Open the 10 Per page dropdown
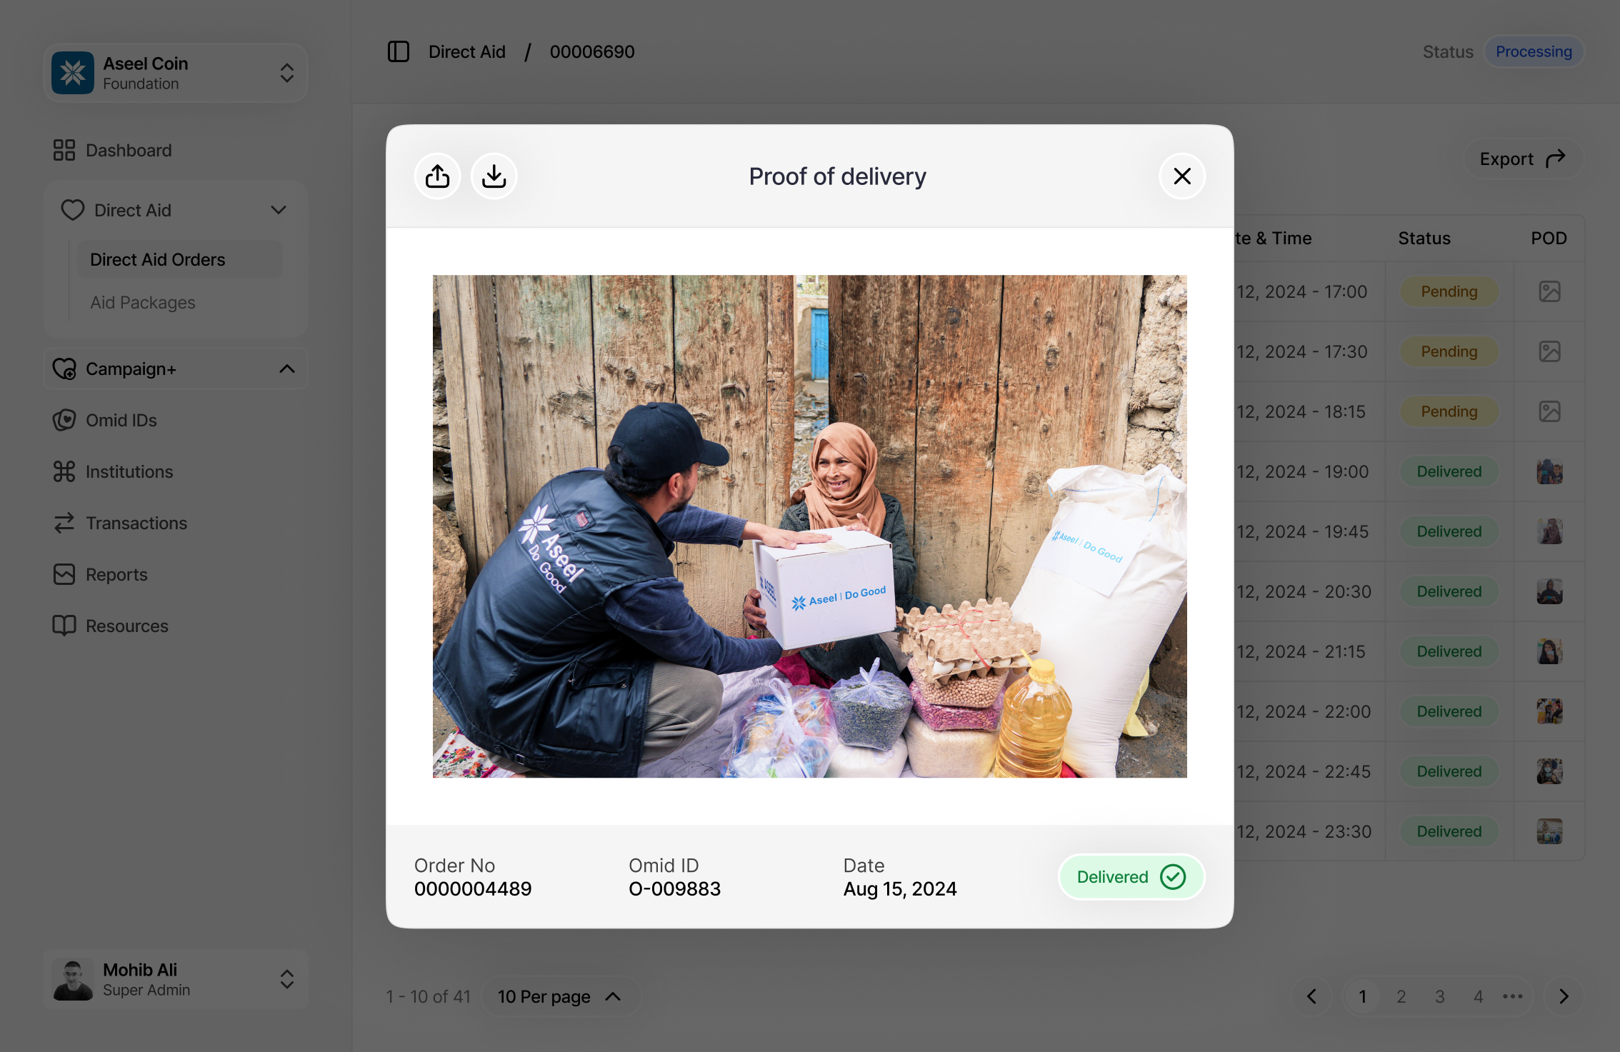Viewport: 1620px width, 1052px height. [x=560, y=996]
